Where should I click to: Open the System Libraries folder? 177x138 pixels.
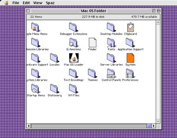pyautogui.click(x=36, y=73)
